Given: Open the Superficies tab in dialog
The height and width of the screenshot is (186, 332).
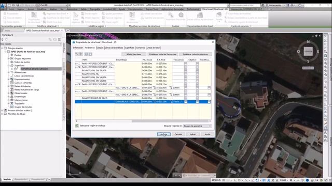Looking at the screenshot, I should [x=130, y=48].
